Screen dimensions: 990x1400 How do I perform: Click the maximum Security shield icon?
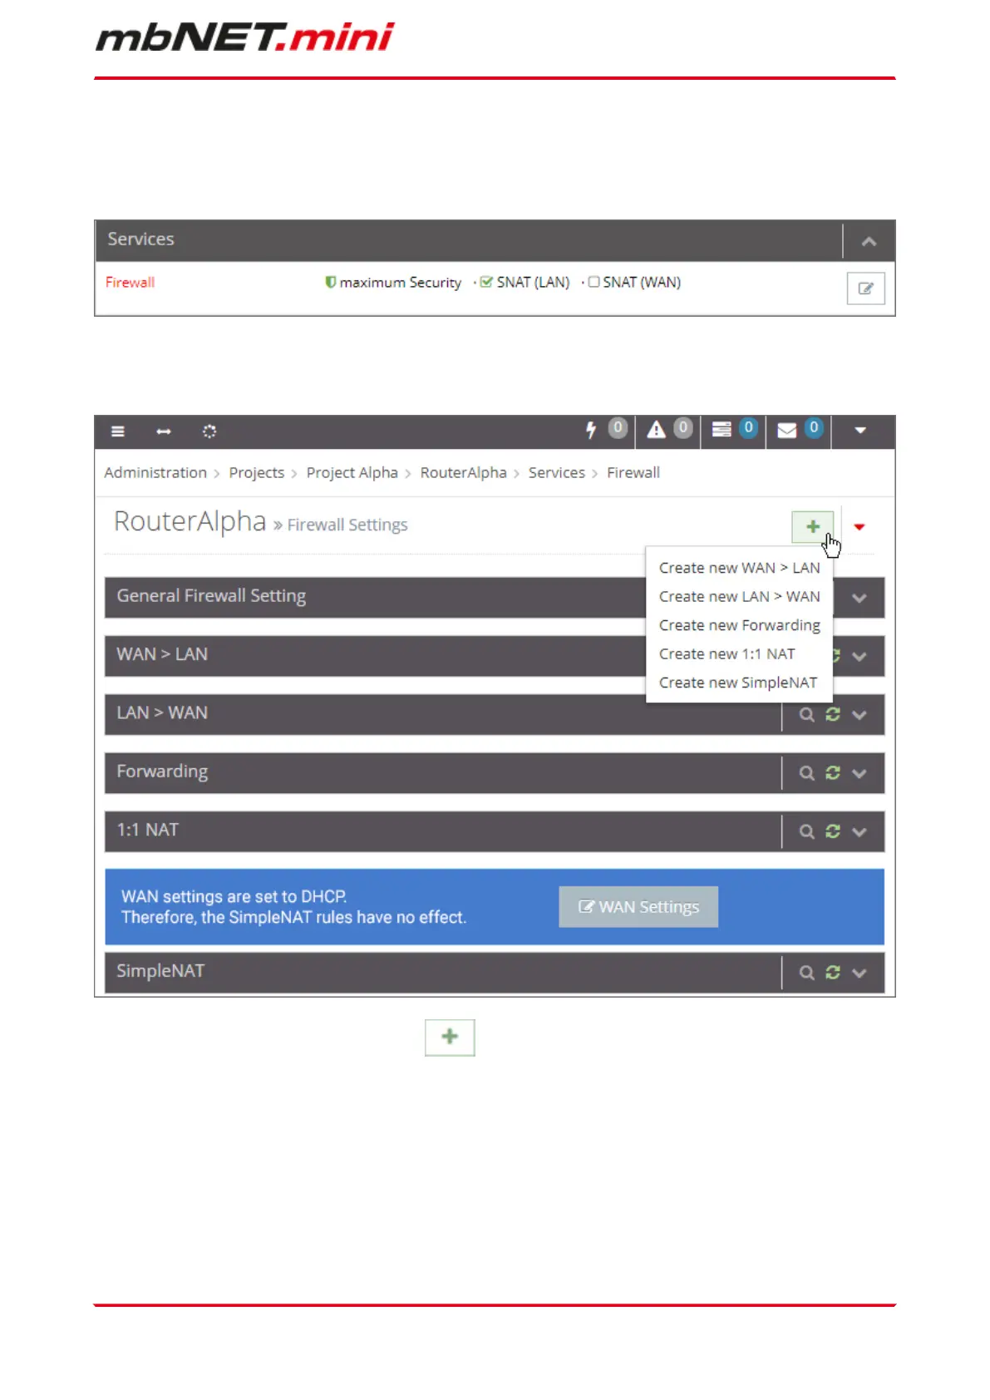330,282
